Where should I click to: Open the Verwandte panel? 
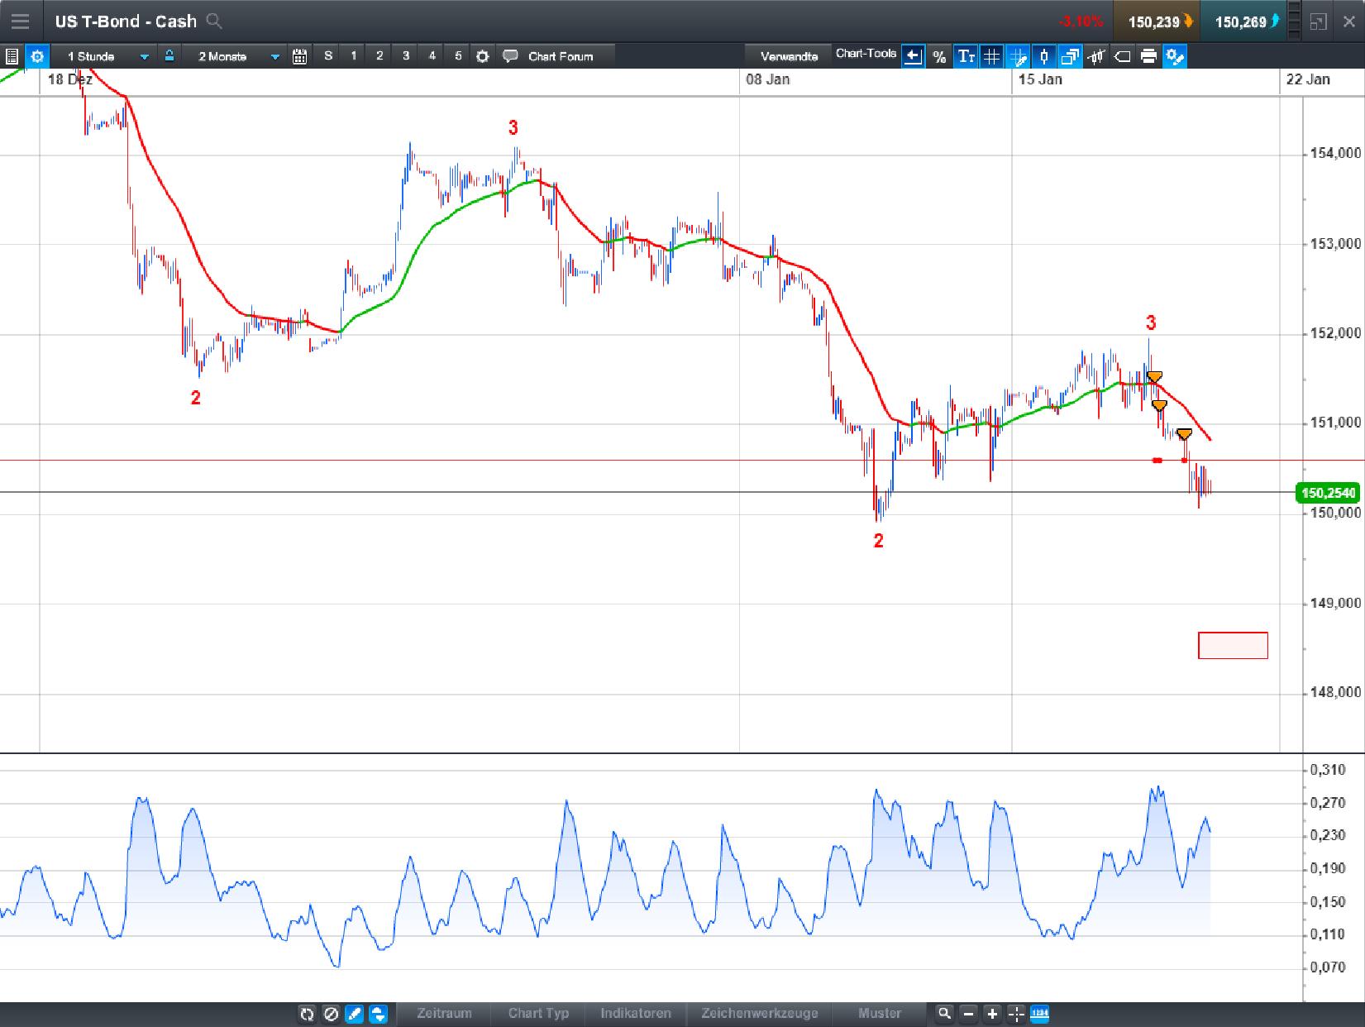pyautogui.click(x=788, y=55)
